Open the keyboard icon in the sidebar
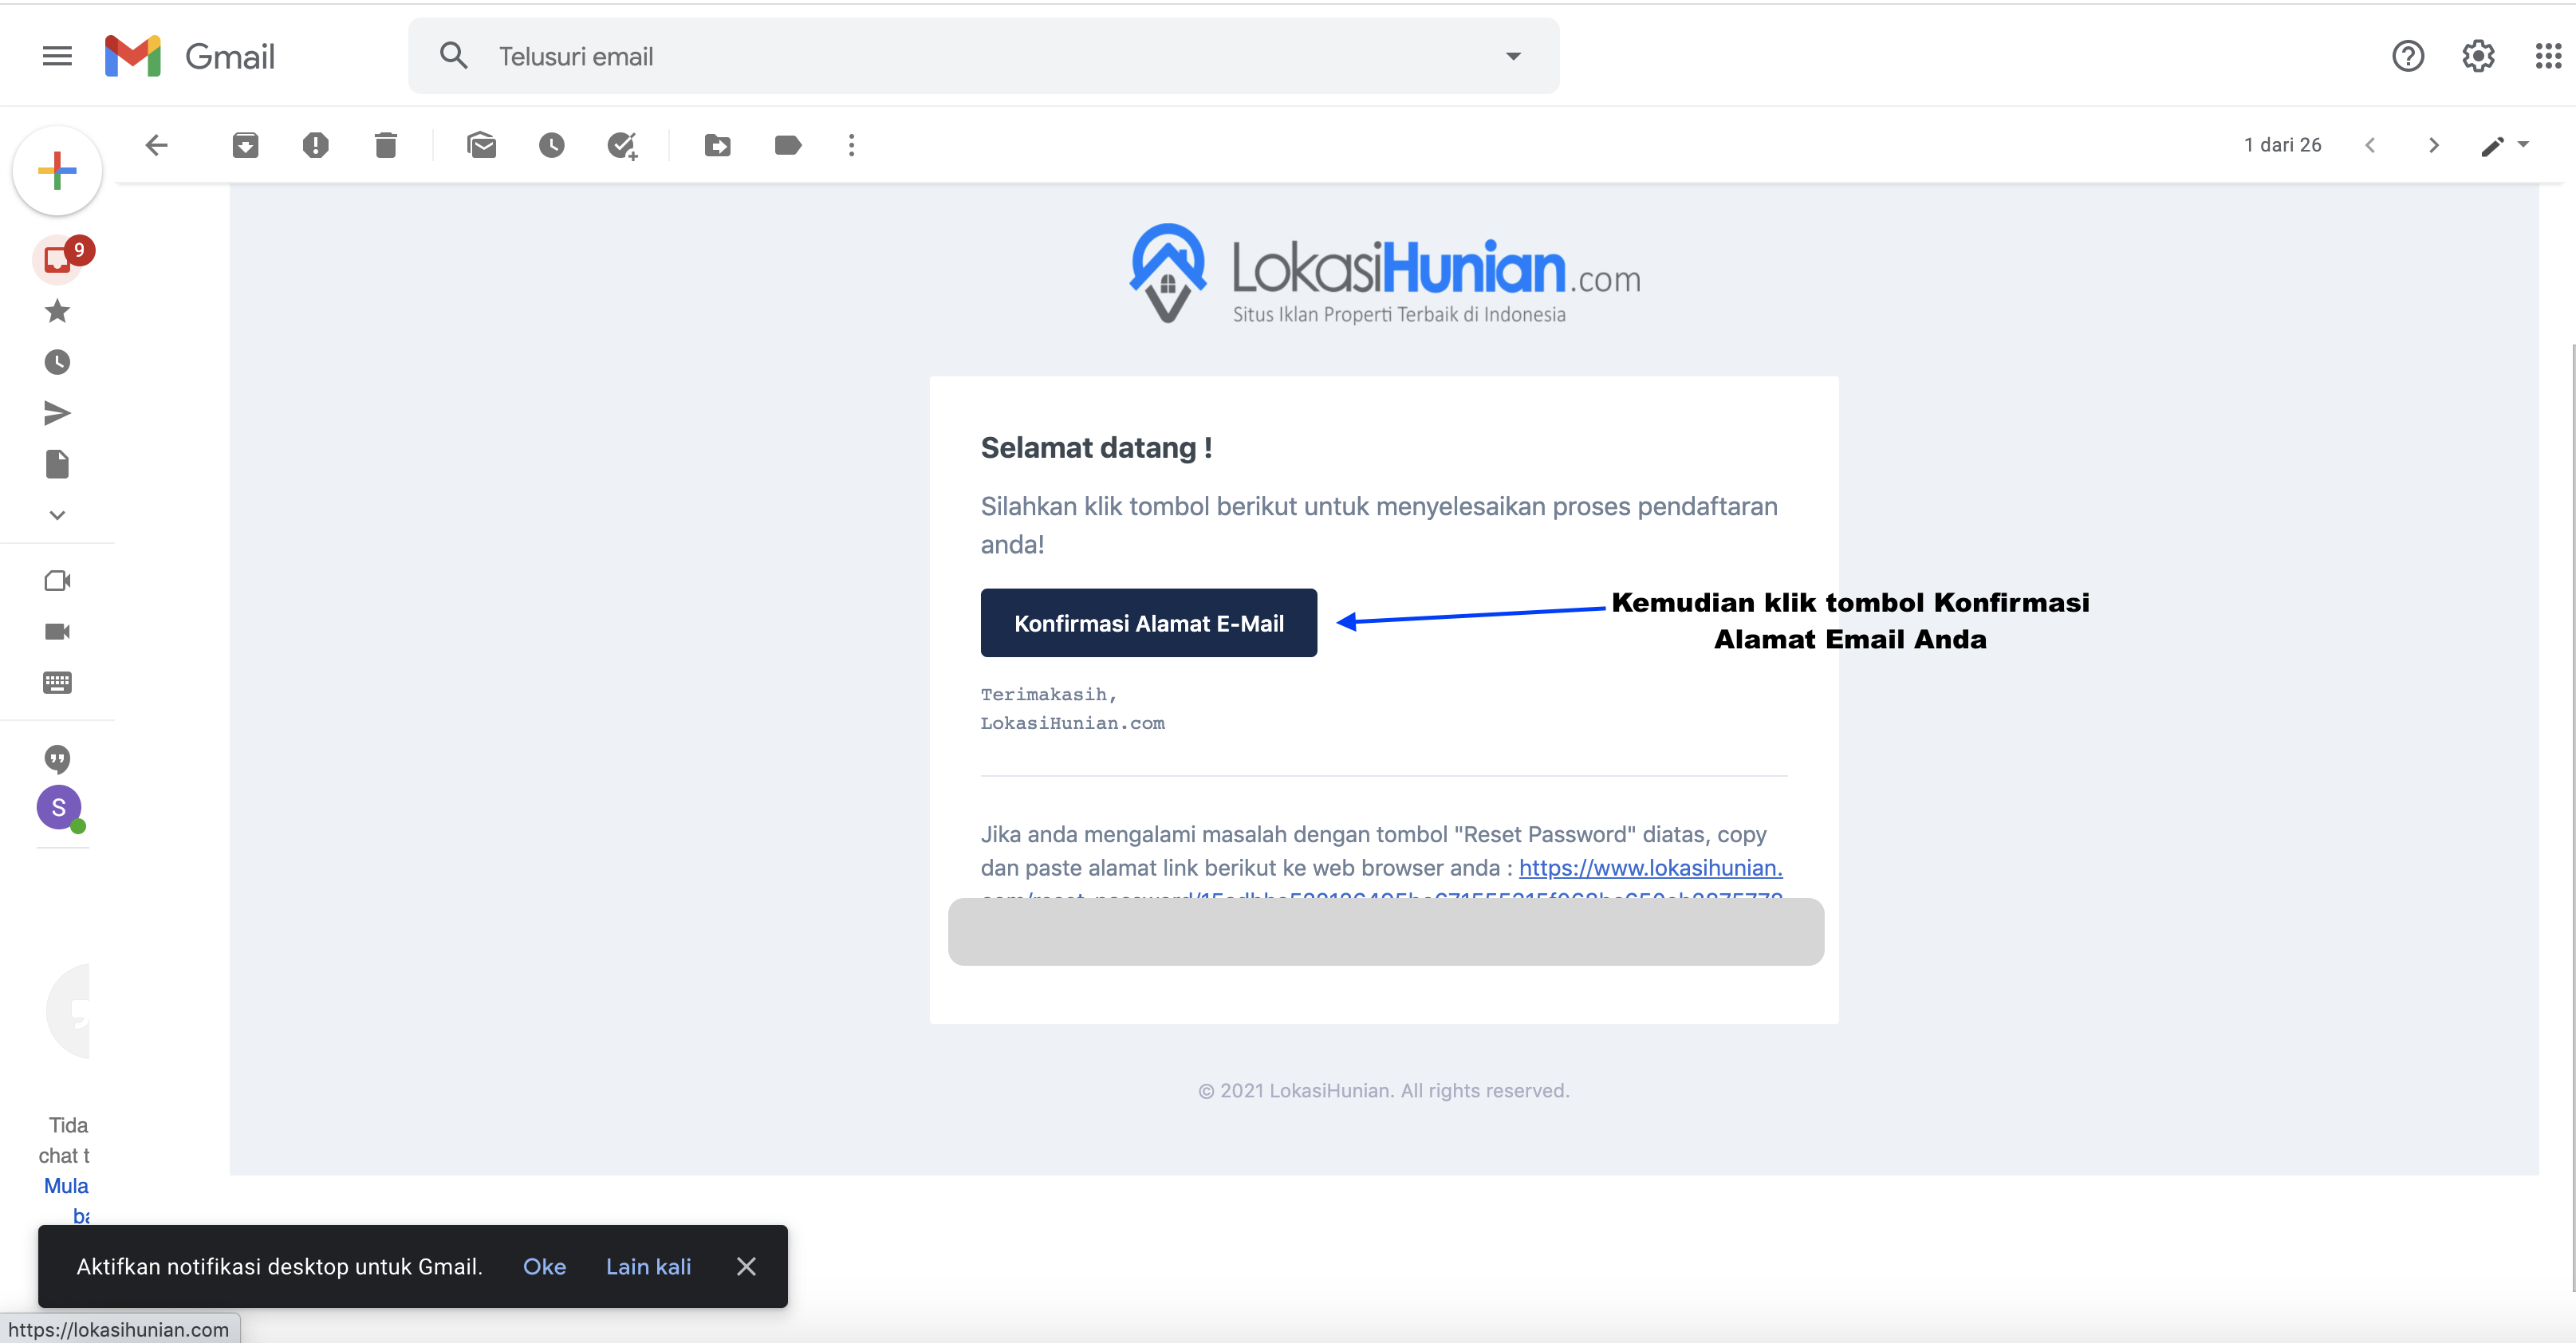 pyautogui.click(x=57, y=683)
